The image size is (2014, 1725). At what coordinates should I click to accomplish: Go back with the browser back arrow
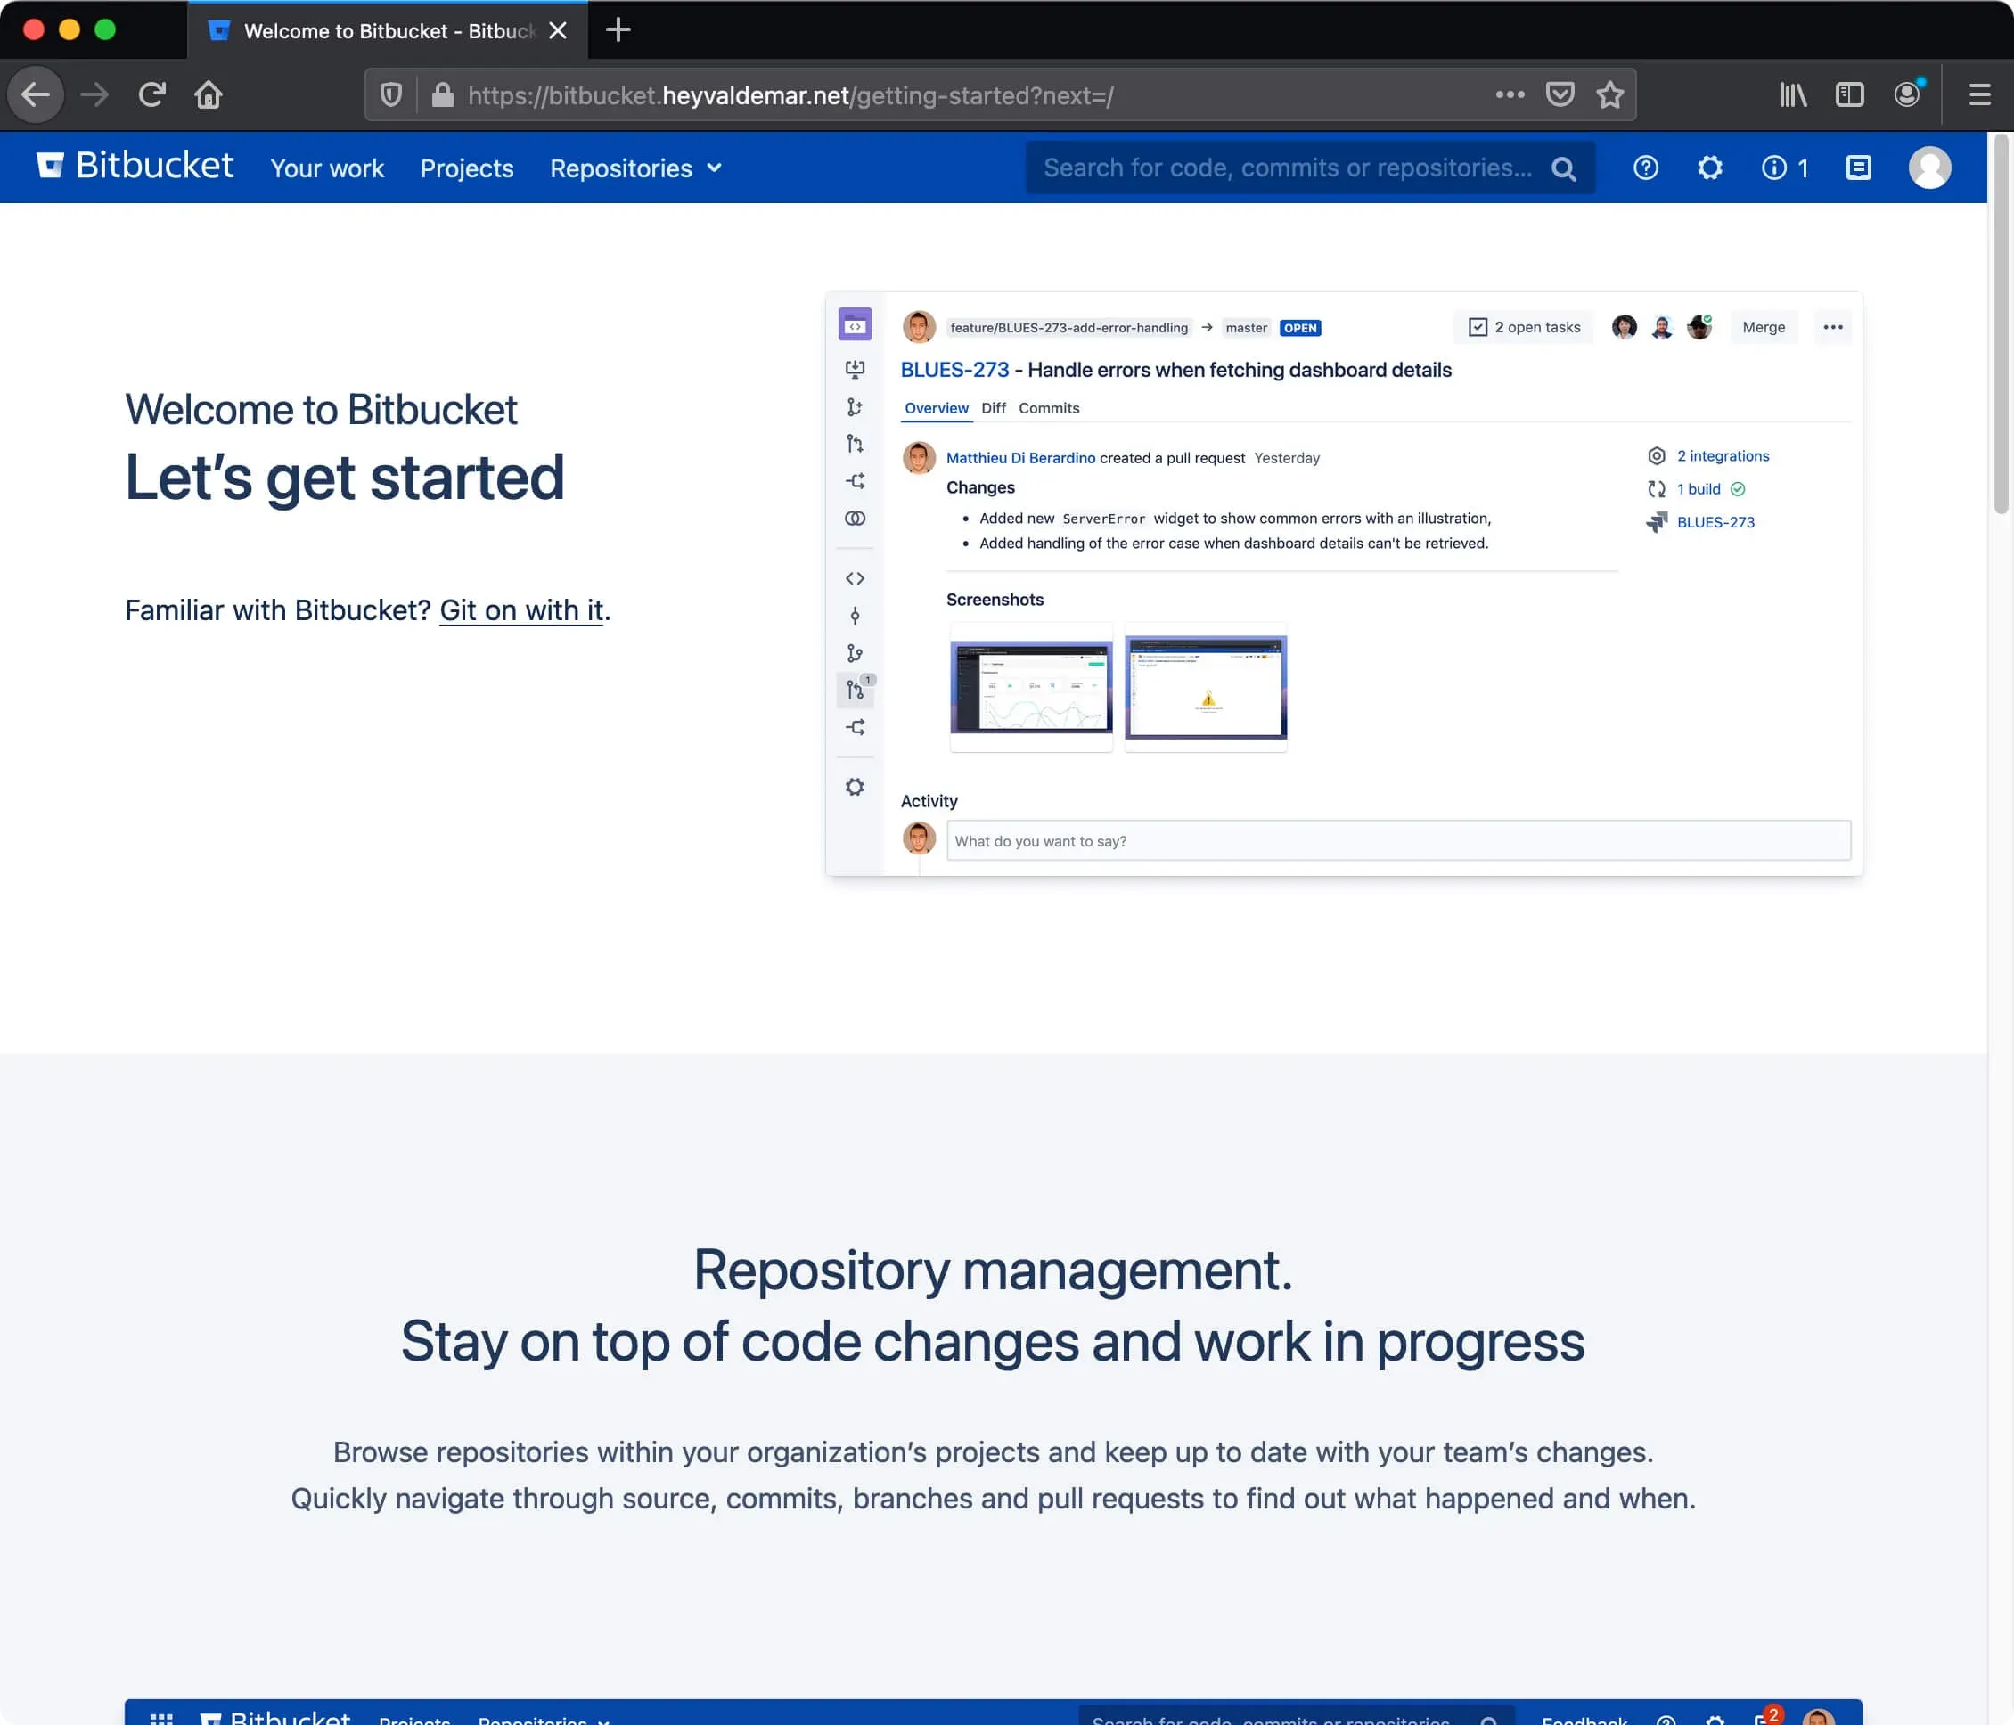point(36,94)
